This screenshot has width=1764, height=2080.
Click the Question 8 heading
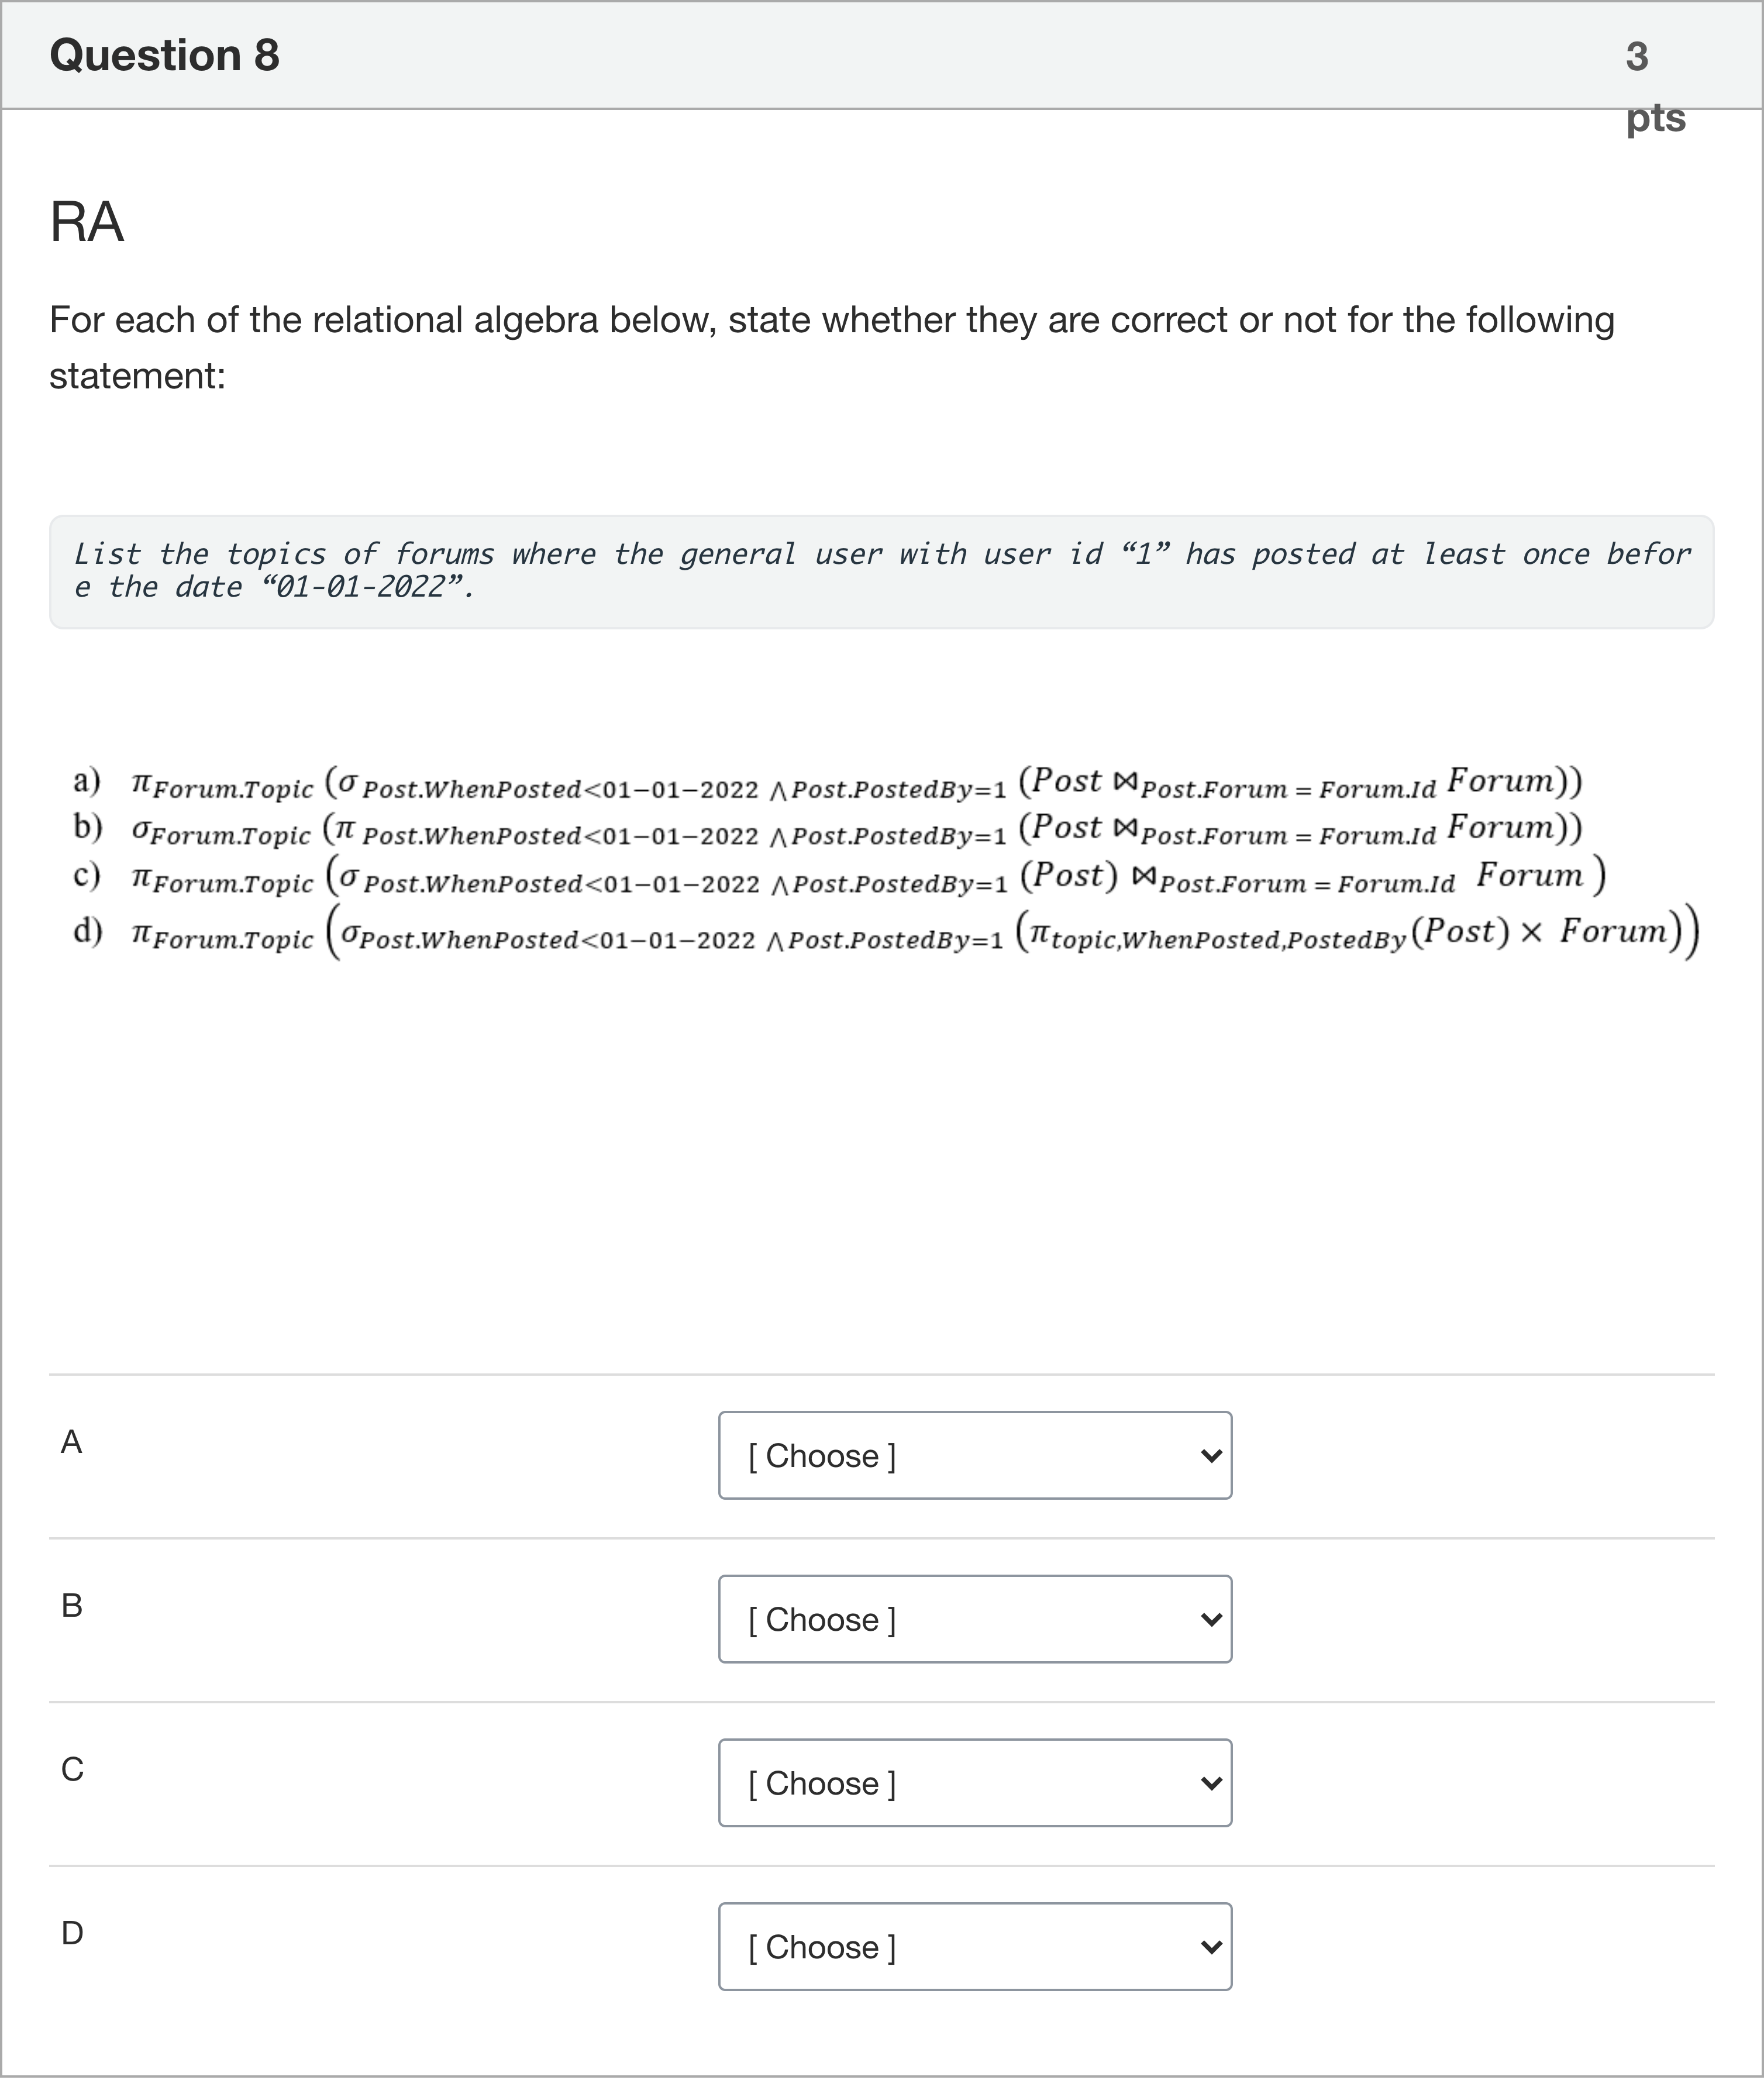165,55
